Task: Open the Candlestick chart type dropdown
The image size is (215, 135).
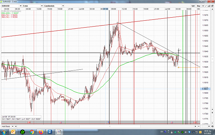Action: click(x=63, y=6)
